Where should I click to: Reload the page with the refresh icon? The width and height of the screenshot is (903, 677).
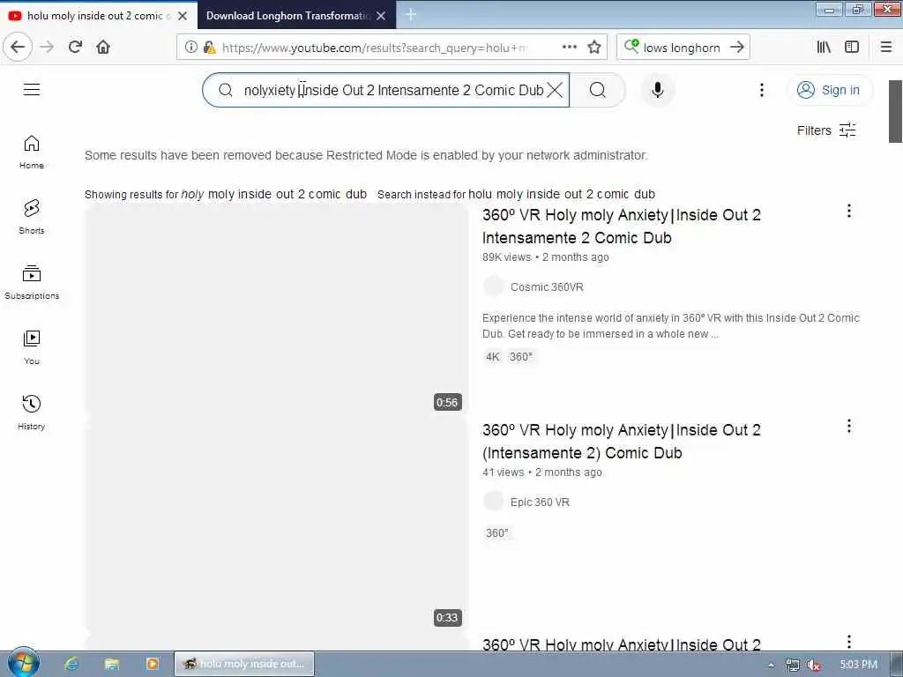click(x=75, y=47)
